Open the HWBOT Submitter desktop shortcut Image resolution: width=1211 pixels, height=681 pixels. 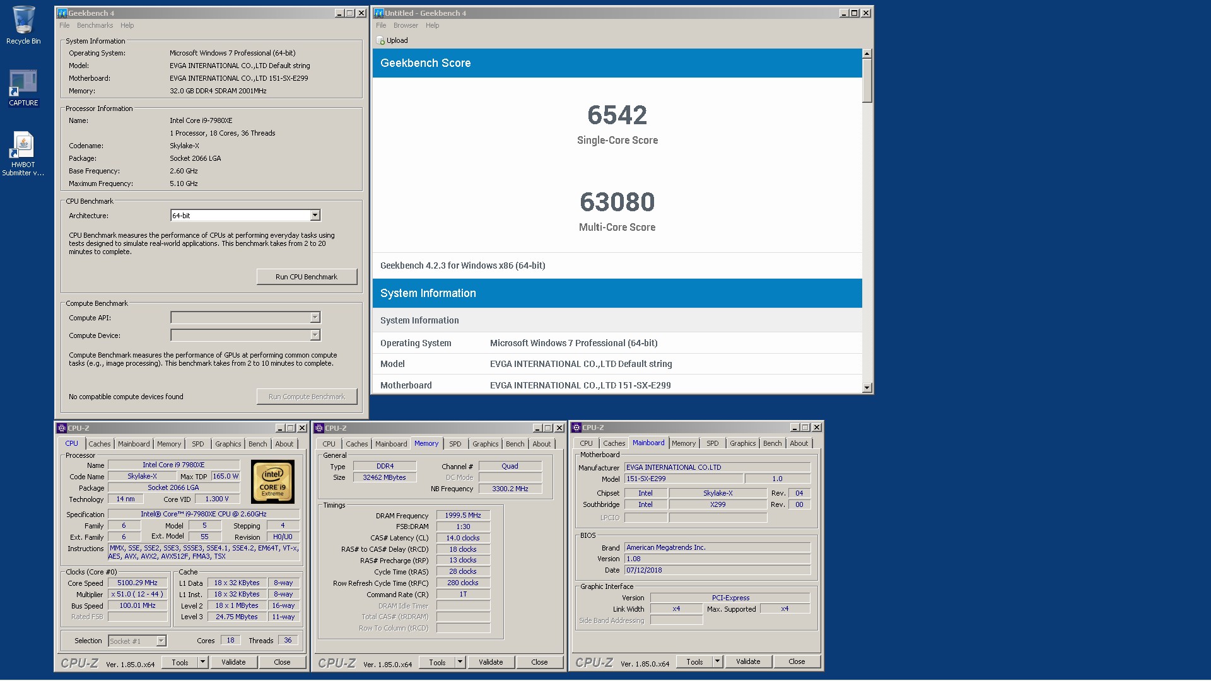point(23,154)
